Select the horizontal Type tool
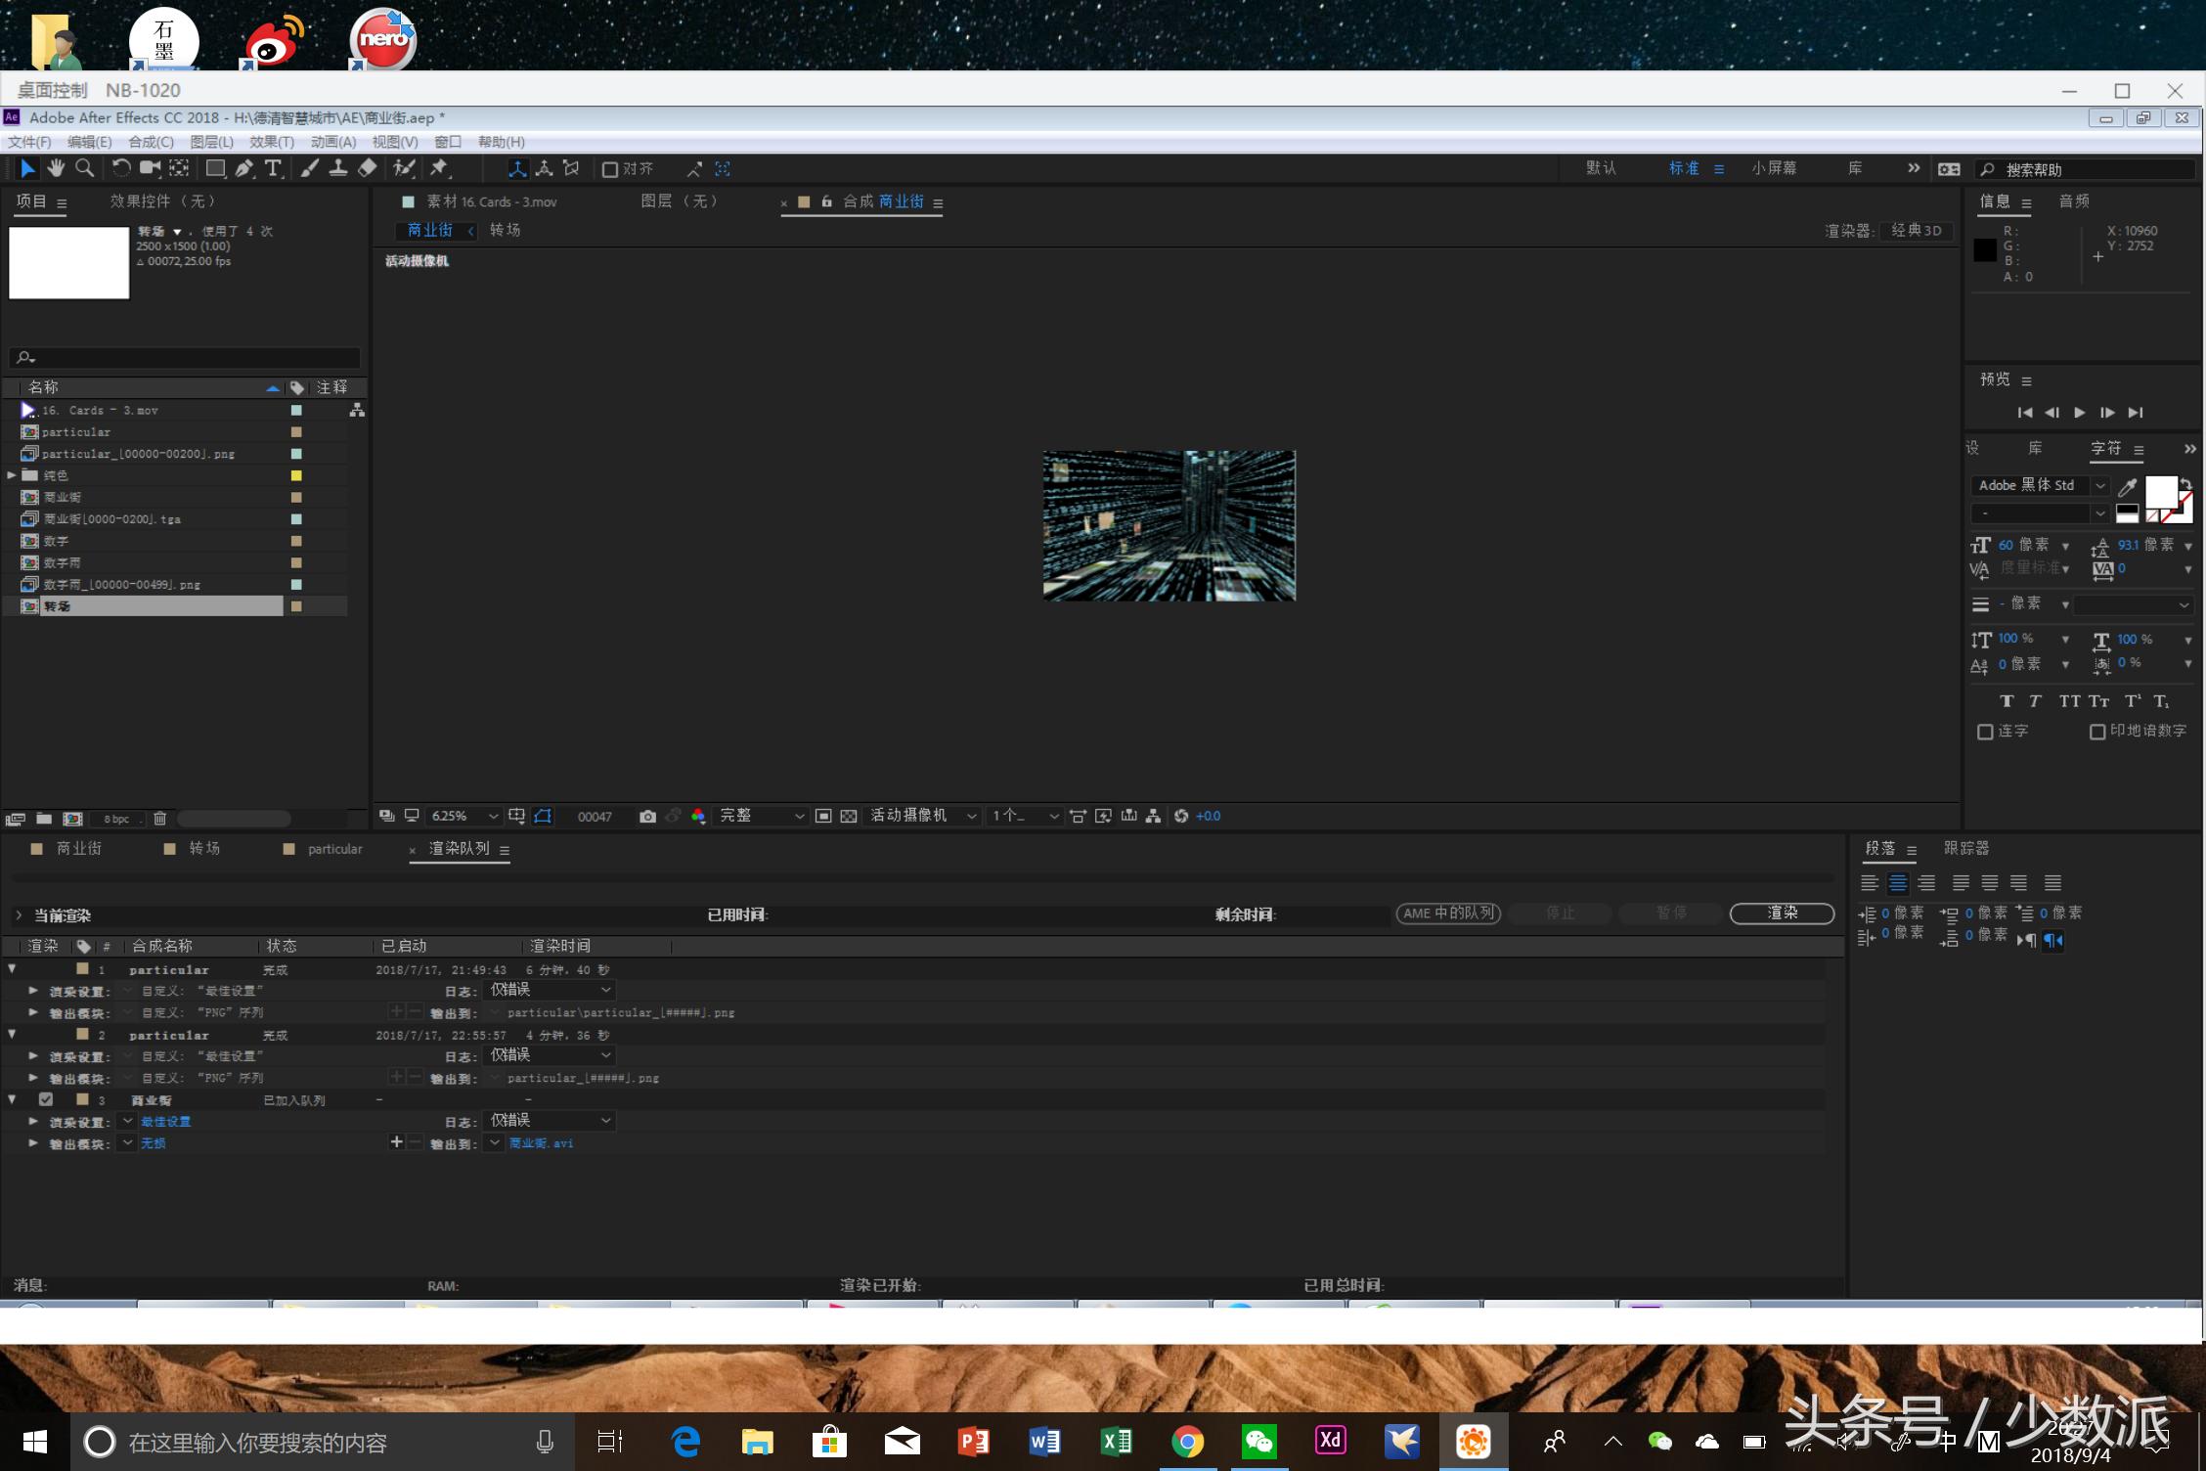 [273, 168]
